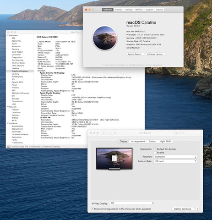Select Bluetooth in the sidebar
Image resolution: width=212 pixels, height=220 pixels.
[x=16, y=46]
